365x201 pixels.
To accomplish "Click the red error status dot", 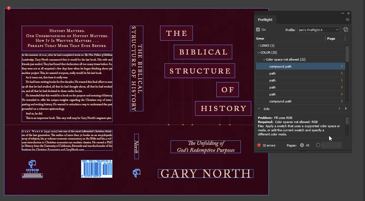I will (259, 145).
